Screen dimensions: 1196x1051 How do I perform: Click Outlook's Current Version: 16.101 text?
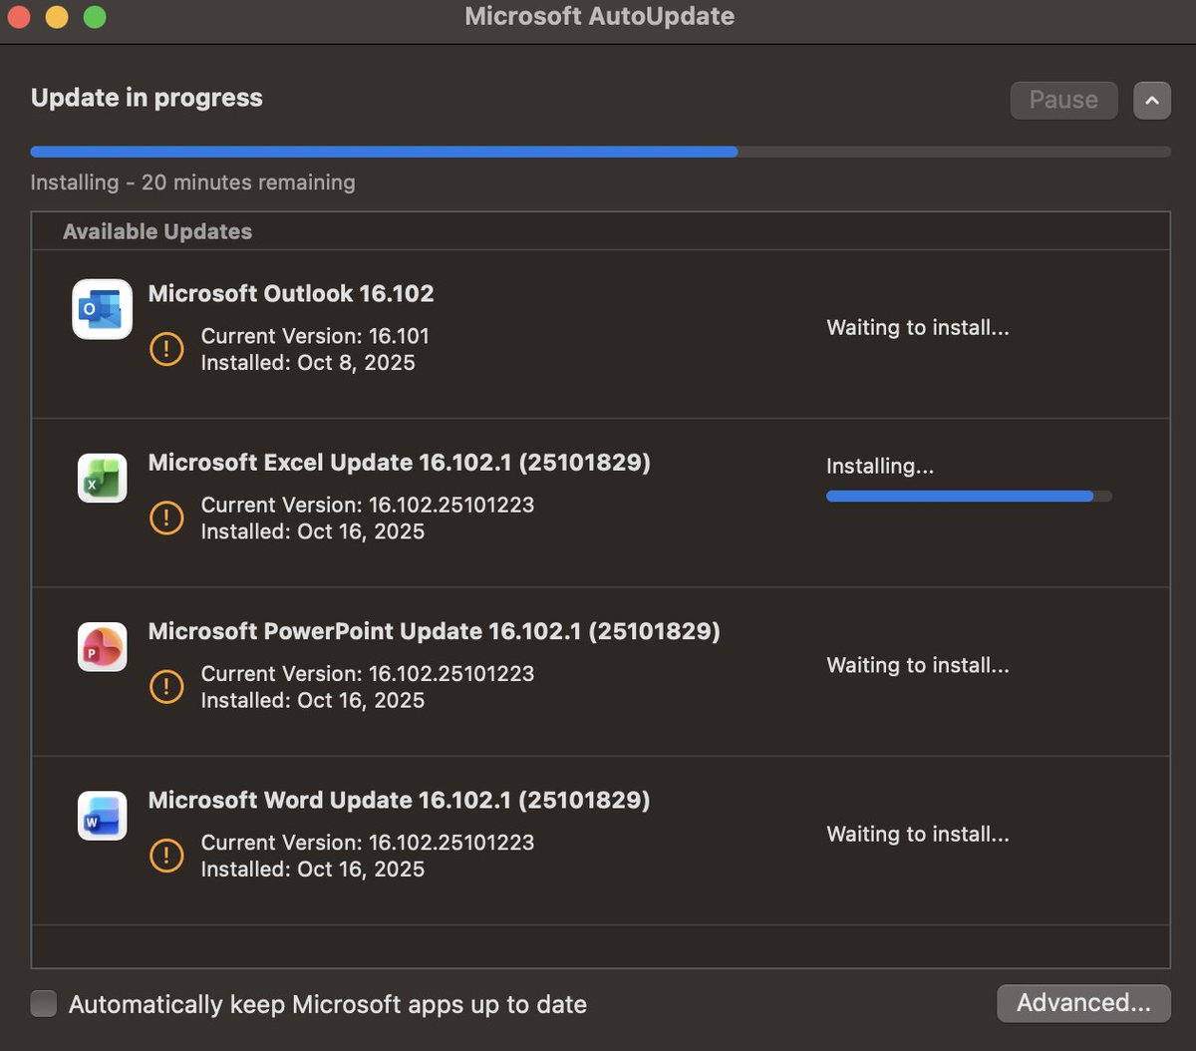click(x=315, y=336)
